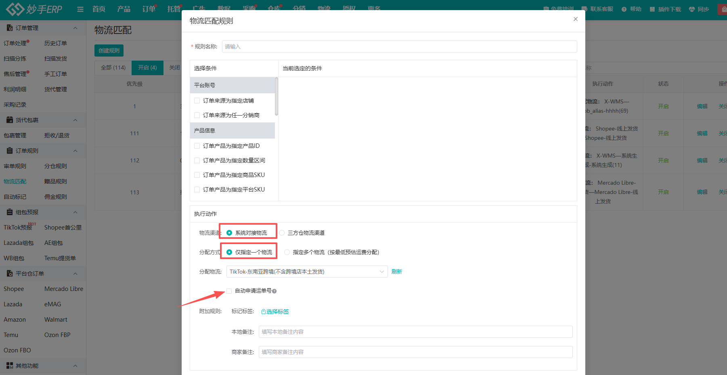The image size is (727, 375).
Task: Collapse the 订单规则 sidebar section
Action: (x=75, y=151)
